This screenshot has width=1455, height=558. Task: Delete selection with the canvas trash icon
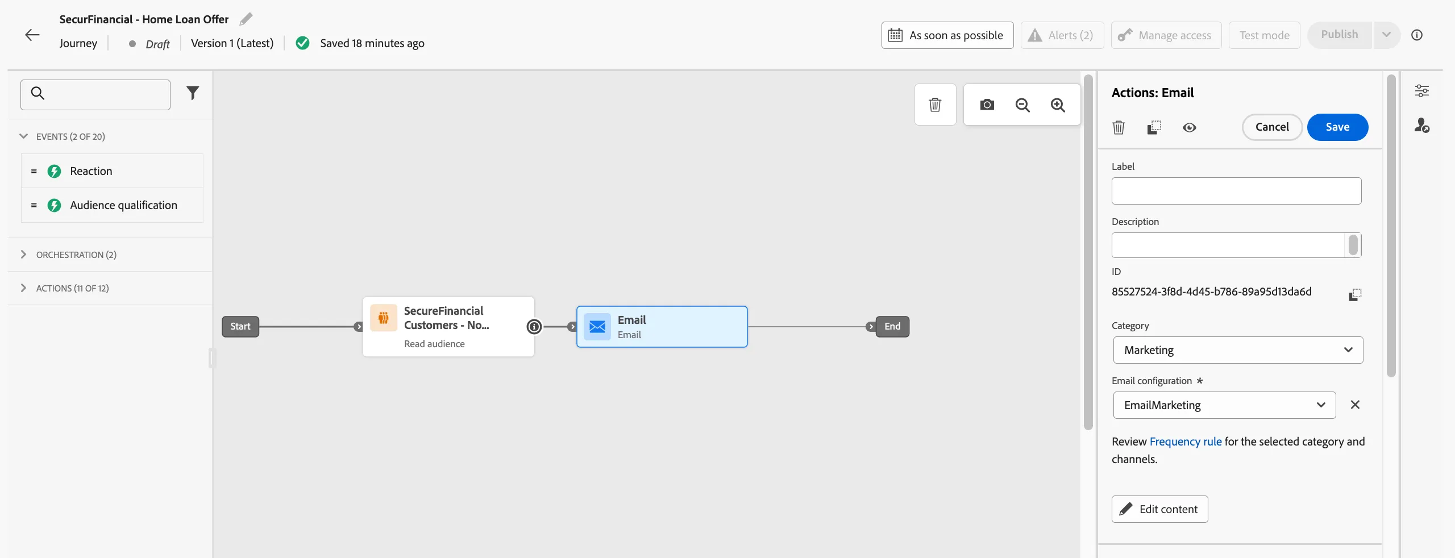(x=935, y=105)
